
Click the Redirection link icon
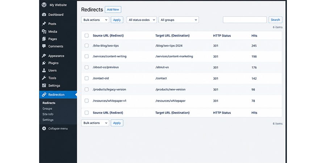click(x=44, y=95)
